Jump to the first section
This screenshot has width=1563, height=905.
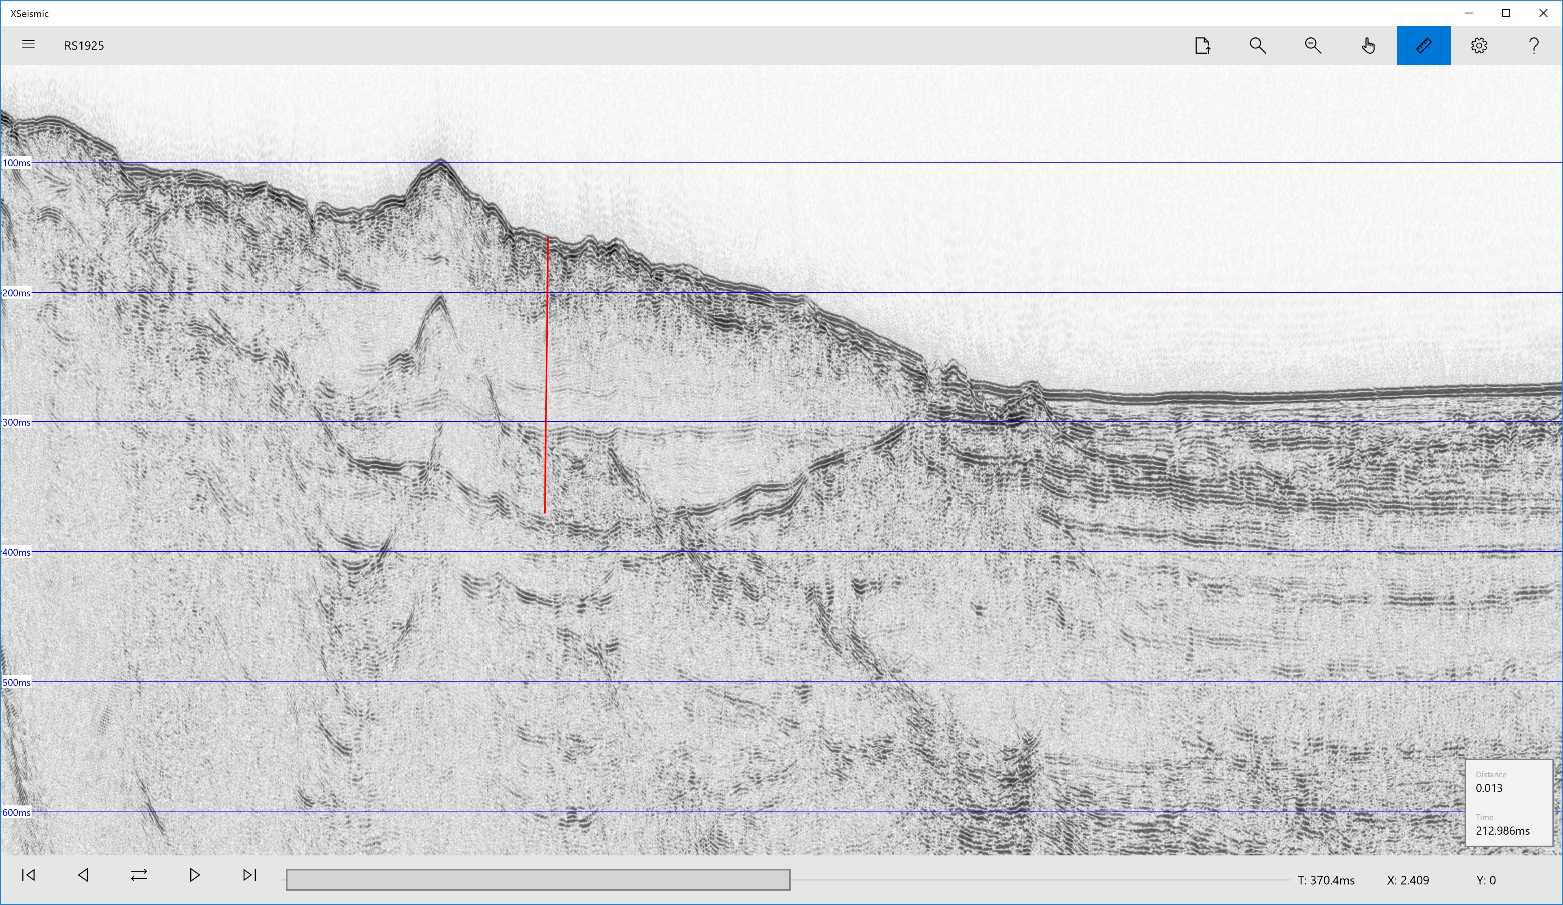(28, 875)
